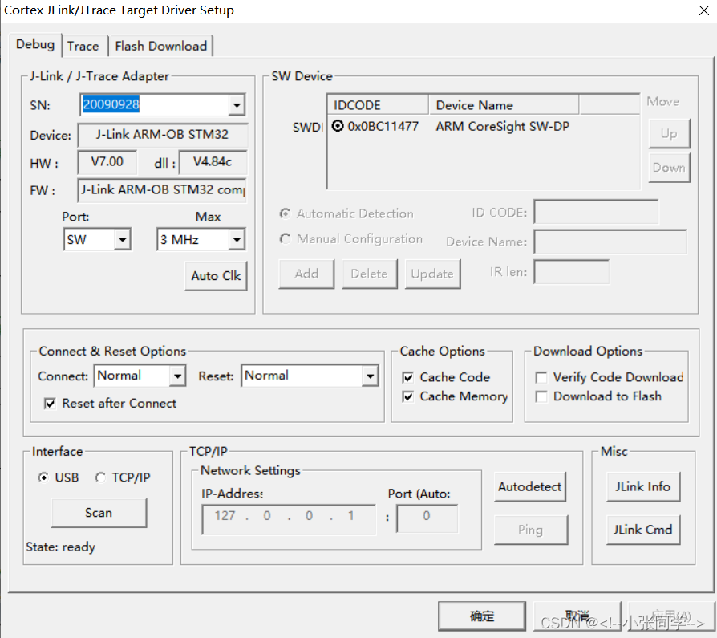Viewport: 717px width, 638px height.
Task: Click the Device Name column header
Action: tap(504, 105)
